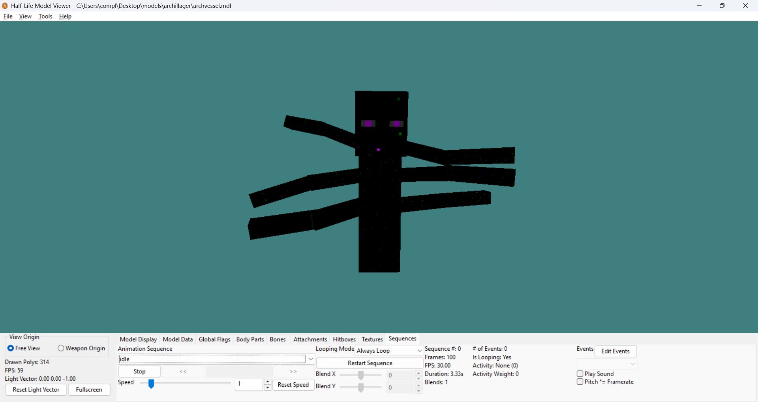Open the View menu

point(25,16)
